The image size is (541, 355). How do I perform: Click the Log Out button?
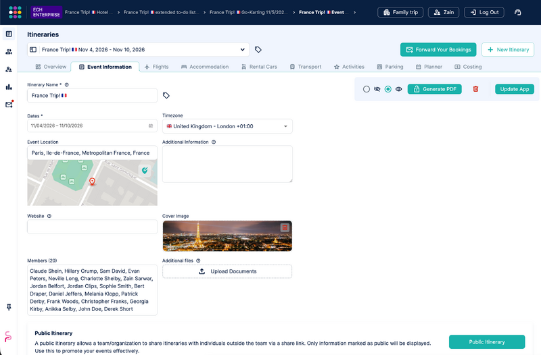[484, 12]
